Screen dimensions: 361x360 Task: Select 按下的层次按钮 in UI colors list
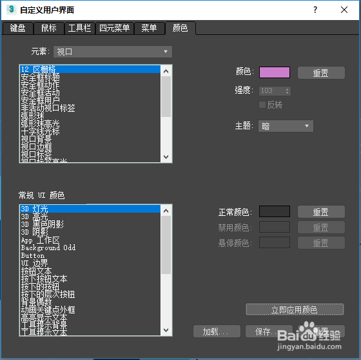click(x=90, y=294)
